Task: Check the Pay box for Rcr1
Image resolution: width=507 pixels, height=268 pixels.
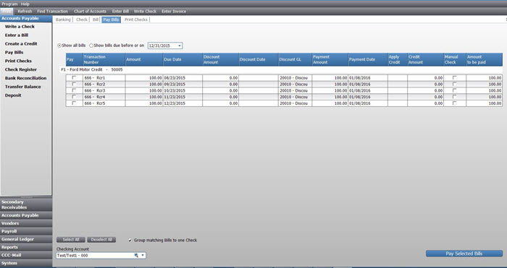Action: [x=74, y=78]
